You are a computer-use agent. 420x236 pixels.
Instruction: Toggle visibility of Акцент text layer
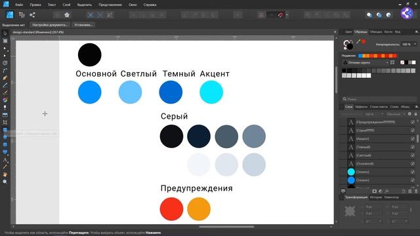[x=413, y=138]
